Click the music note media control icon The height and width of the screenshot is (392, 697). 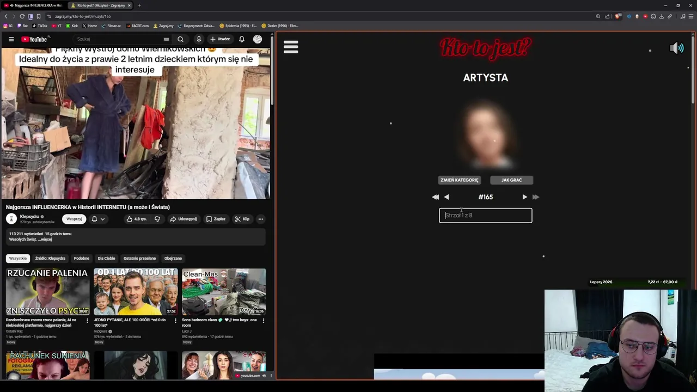click(x=682, y=16)
